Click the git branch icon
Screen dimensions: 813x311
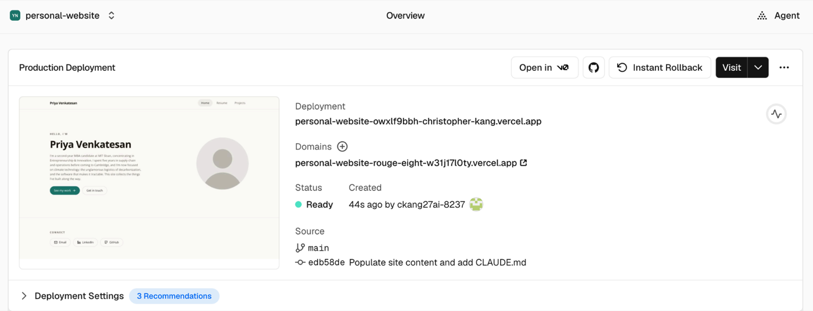pos(300,248)
